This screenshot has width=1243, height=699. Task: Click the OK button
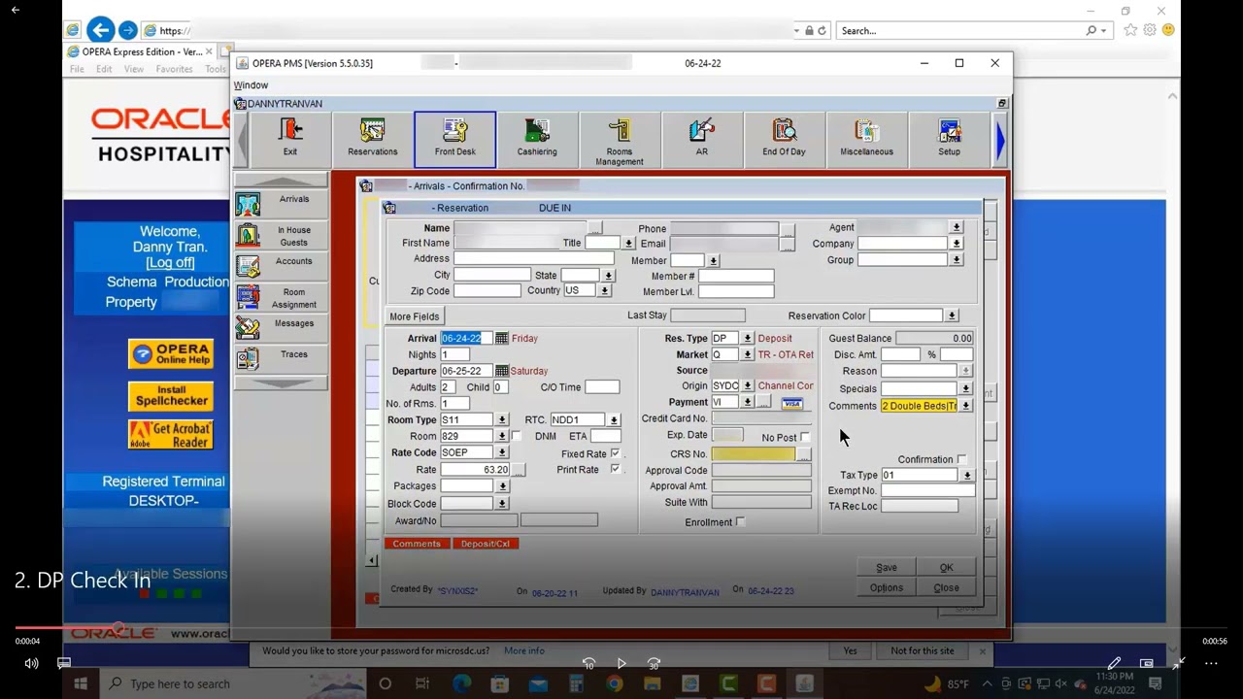point(946,568)
